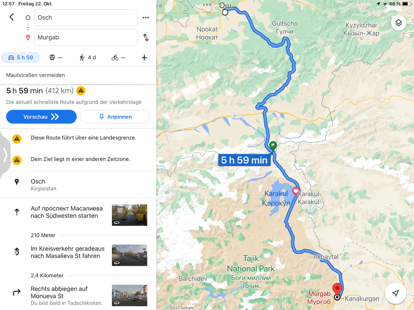Select the cycling travel mode
This screenshot has height=310, width=414.
[x=118, y=57]
